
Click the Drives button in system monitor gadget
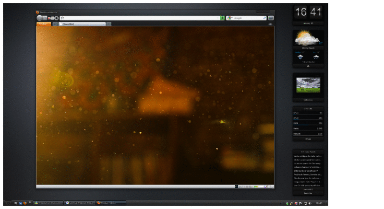[x=308, y=139]
